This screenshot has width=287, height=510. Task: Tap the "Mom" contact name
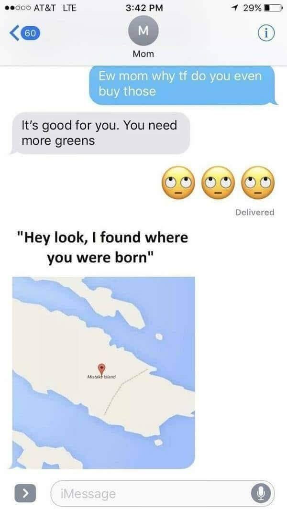tap(143, 54)
